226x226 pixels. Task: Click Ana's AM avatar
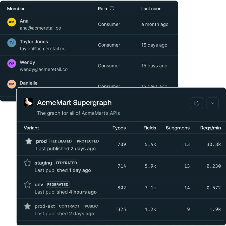(12, 22)
